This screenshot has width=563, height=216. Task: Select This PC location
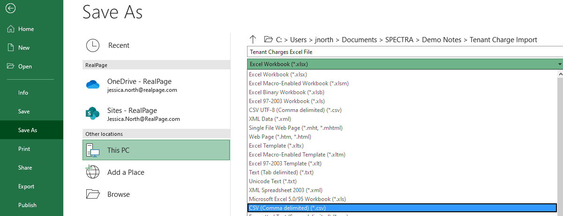point(156,150)
